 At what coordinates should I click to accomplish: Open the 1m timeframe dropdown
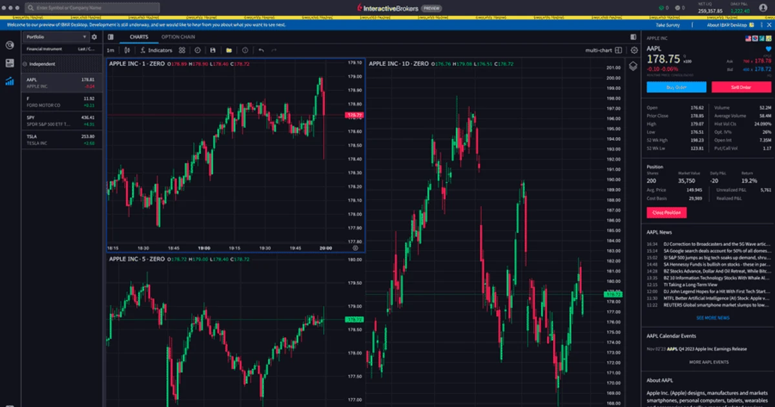pyautogui.click(x=111, y=50)
